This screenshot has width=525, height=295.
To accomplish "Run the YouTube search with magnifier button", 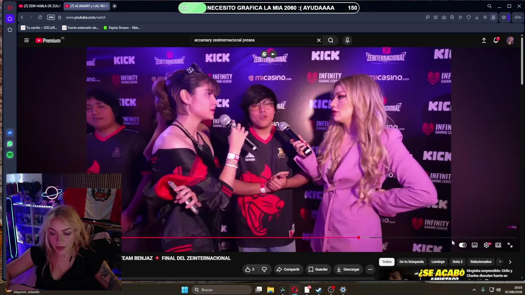I will (331, 40).
